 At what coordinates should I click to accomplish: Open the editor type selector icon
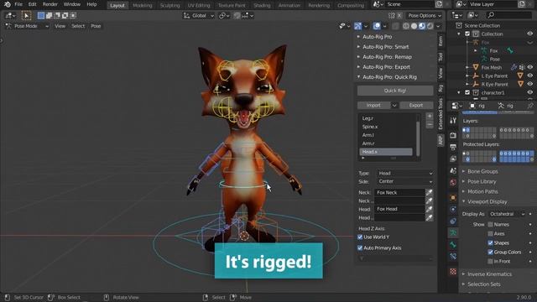coord(9,15)
